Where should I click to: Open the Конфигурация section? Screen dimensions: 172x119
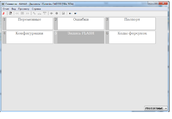click(28, 37)
